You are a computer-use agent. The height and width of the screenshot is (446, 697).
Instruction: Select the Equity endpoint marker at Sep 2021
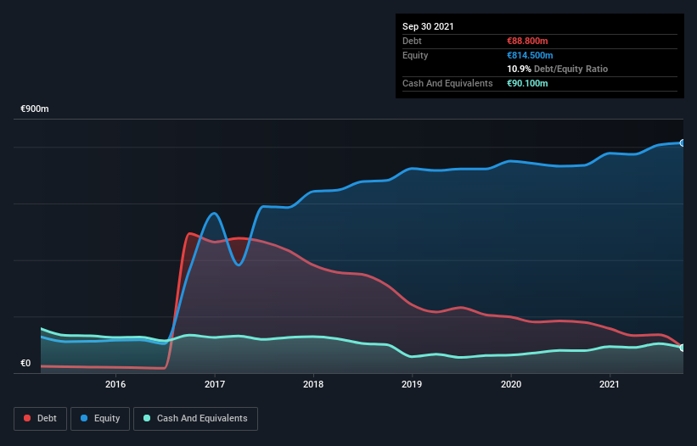(x=683, y=143)
